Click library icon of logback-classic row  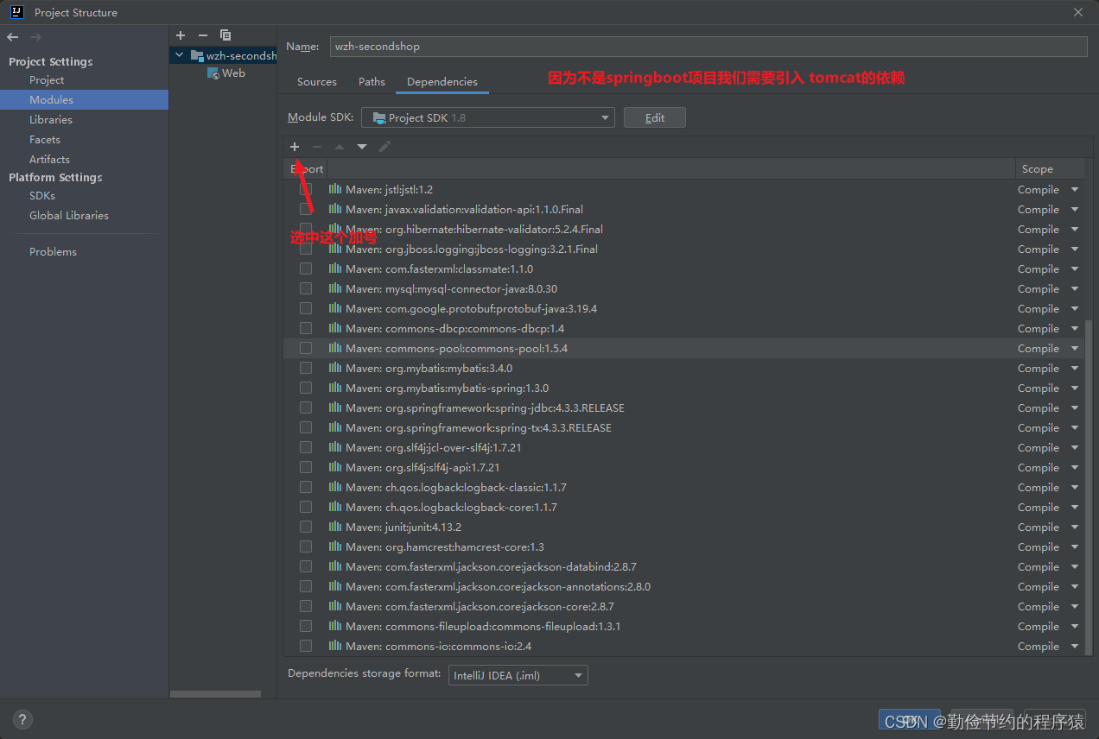pyautogui.click(x=335, y=487)
